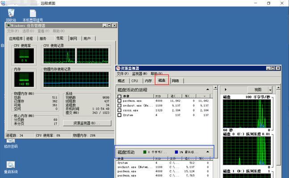Open Task Manager 帮助(H) menu
Image resolution: width=289 pixels, height=178 pixels.
[59, 31]
